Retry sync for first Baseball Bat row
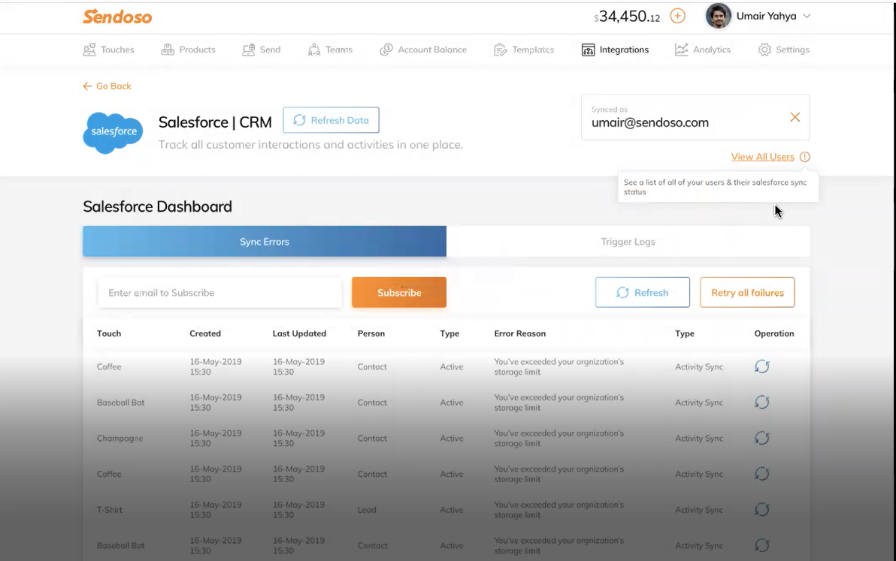Screen dimensions: 896x561 coord(761,403)
